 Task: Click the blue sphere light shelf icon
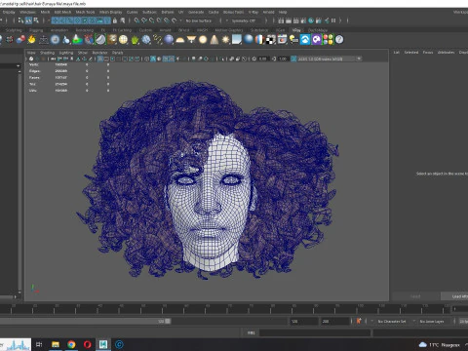pyautogui.click(x=169, y=39)
